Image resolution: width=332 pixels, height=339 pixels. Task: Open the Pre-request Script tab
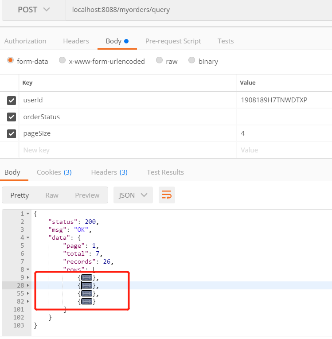(173, 41)
